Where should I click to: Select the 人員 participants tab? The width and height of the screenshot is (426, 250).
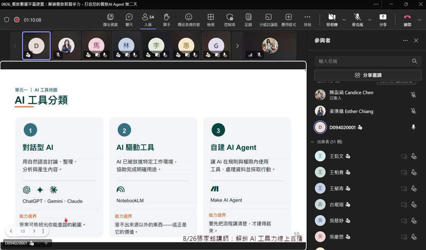(x=148, y=20)
